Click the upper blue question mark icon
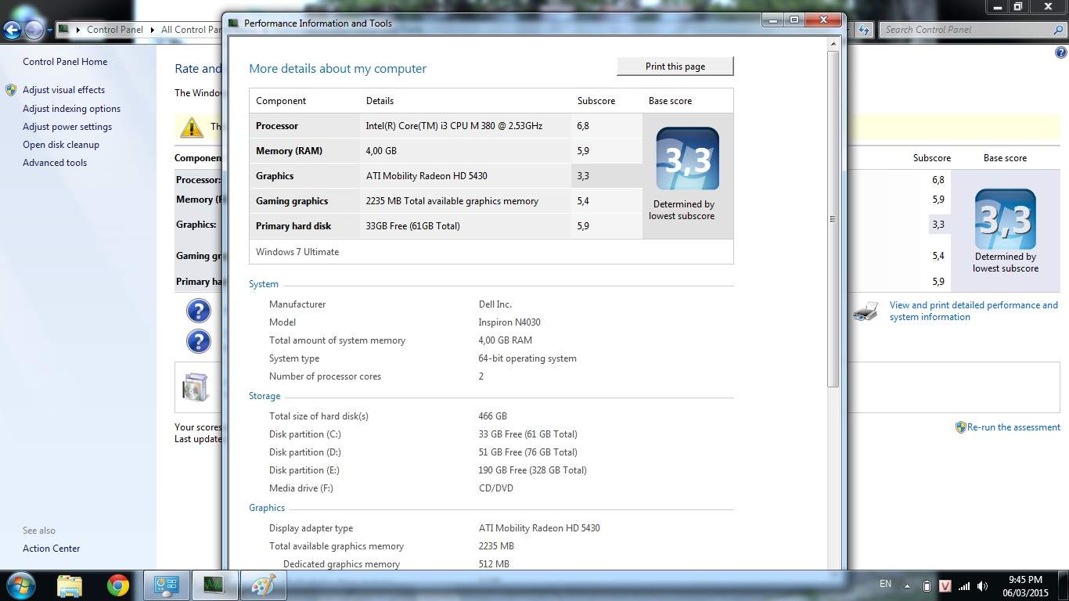The height and width of the screenshot is (601, 1069). click(199, 311)
